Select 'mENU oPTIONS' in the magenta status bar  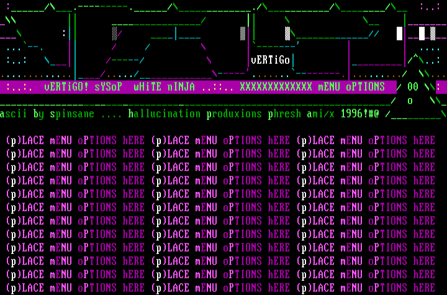pos(351,87)
